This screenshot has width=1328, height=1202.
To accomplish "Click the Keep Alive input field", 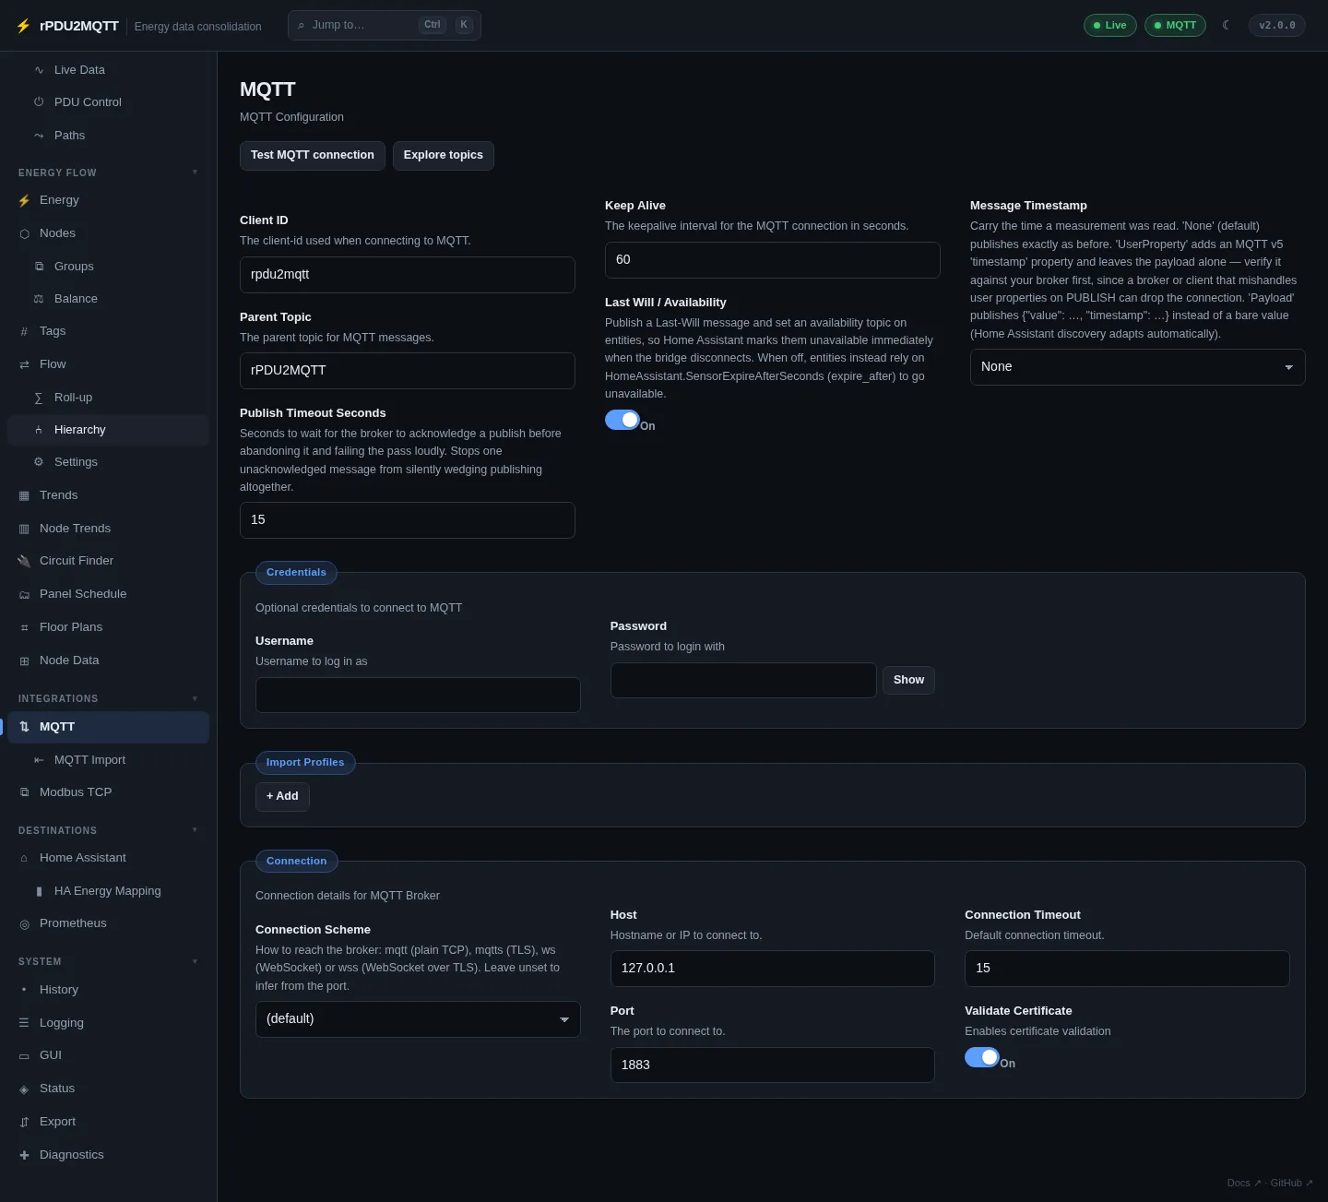I will tap(773, 260).
